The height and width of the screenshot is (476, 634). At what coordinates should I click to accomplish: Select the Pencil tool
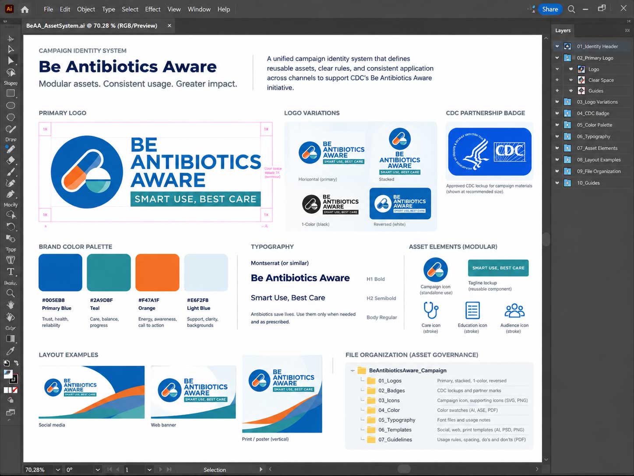tap(11, 149)
